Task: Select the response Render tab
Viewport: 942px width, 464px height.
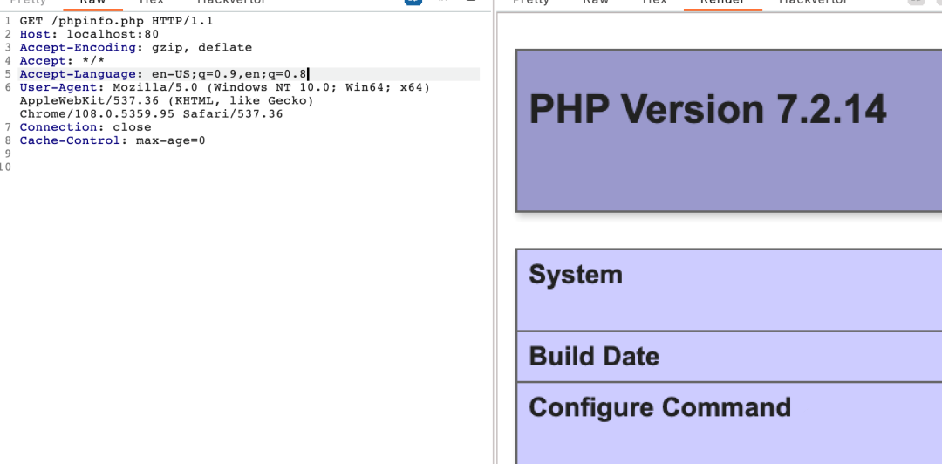Action: 723,3
